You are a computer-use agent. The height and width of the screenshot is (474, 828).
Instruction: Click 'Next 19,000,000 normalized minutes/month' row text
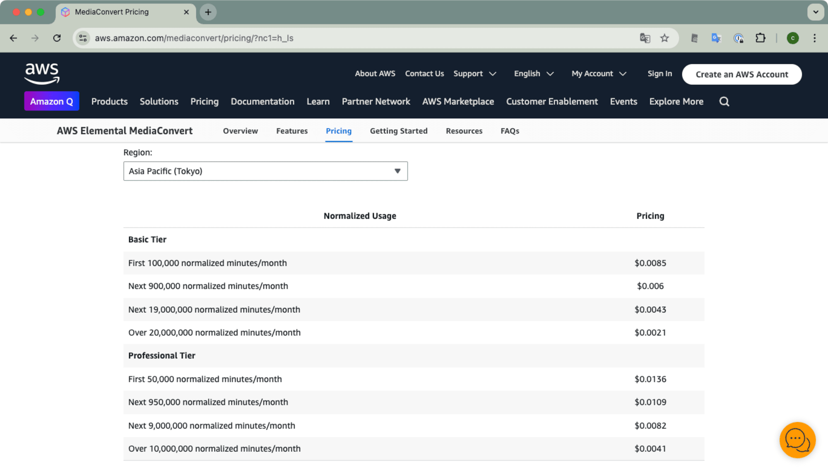point(214,310)
